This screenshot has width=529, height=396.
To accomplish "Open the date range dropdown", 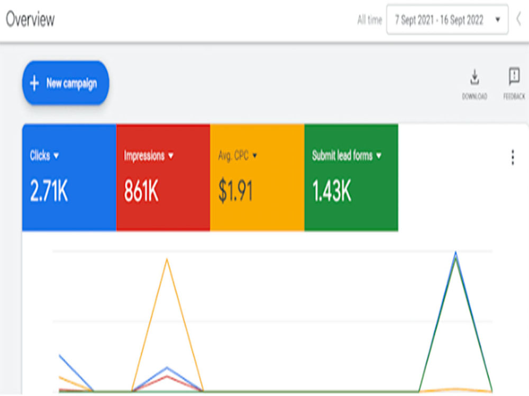I will [x=448, y=20].
